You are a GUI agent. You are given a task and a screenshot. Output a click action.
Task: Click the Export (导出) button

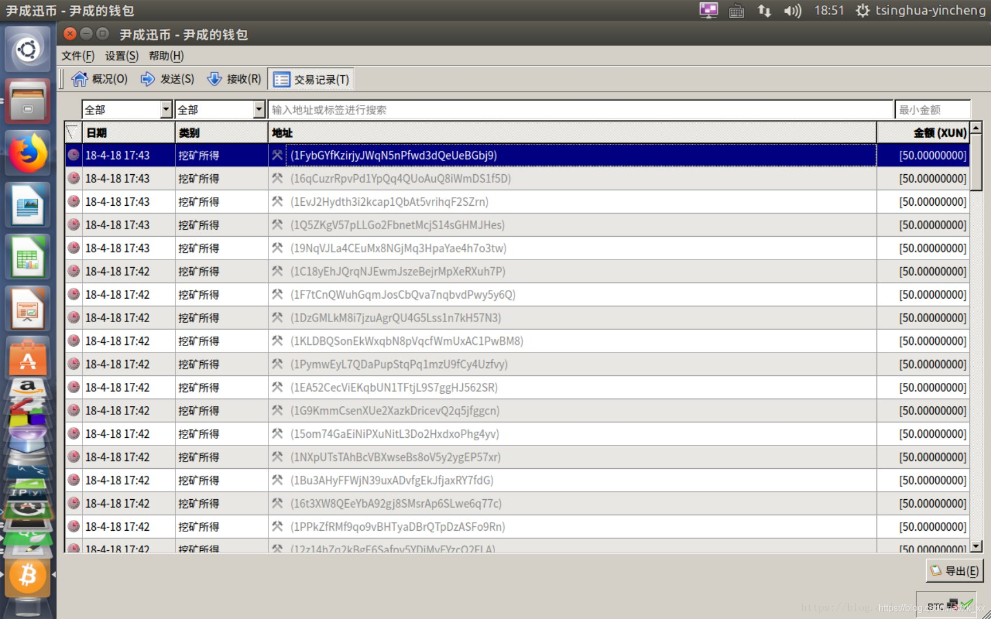click(x=955, y=571)
